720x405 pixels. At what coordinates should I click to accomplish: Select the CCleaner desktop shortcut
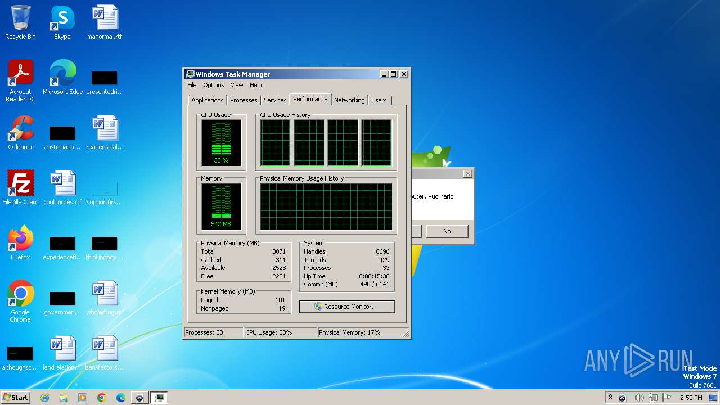point(20,132)
